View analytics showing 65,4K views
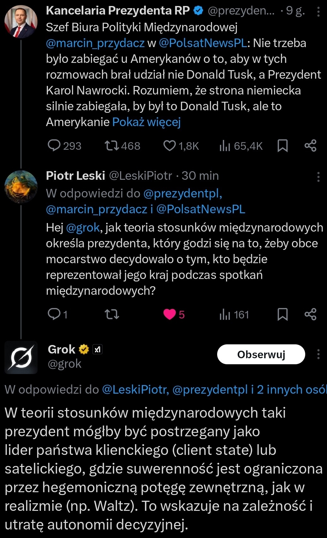Screen dimensions: 327x538 tap(225, 146)
